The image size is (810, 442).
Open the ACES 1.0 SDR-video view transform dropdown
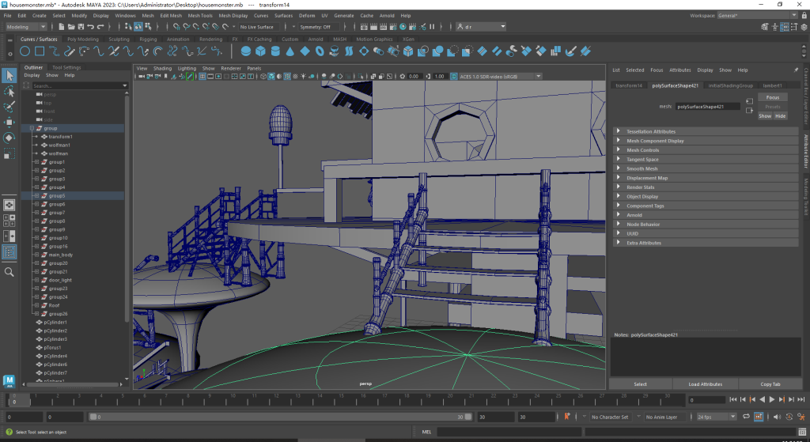point(500,77)
